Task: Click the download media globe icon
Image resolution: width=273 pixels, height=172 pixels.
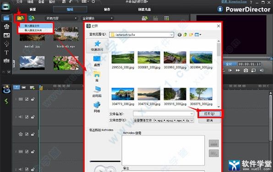Action: (32, 18)
